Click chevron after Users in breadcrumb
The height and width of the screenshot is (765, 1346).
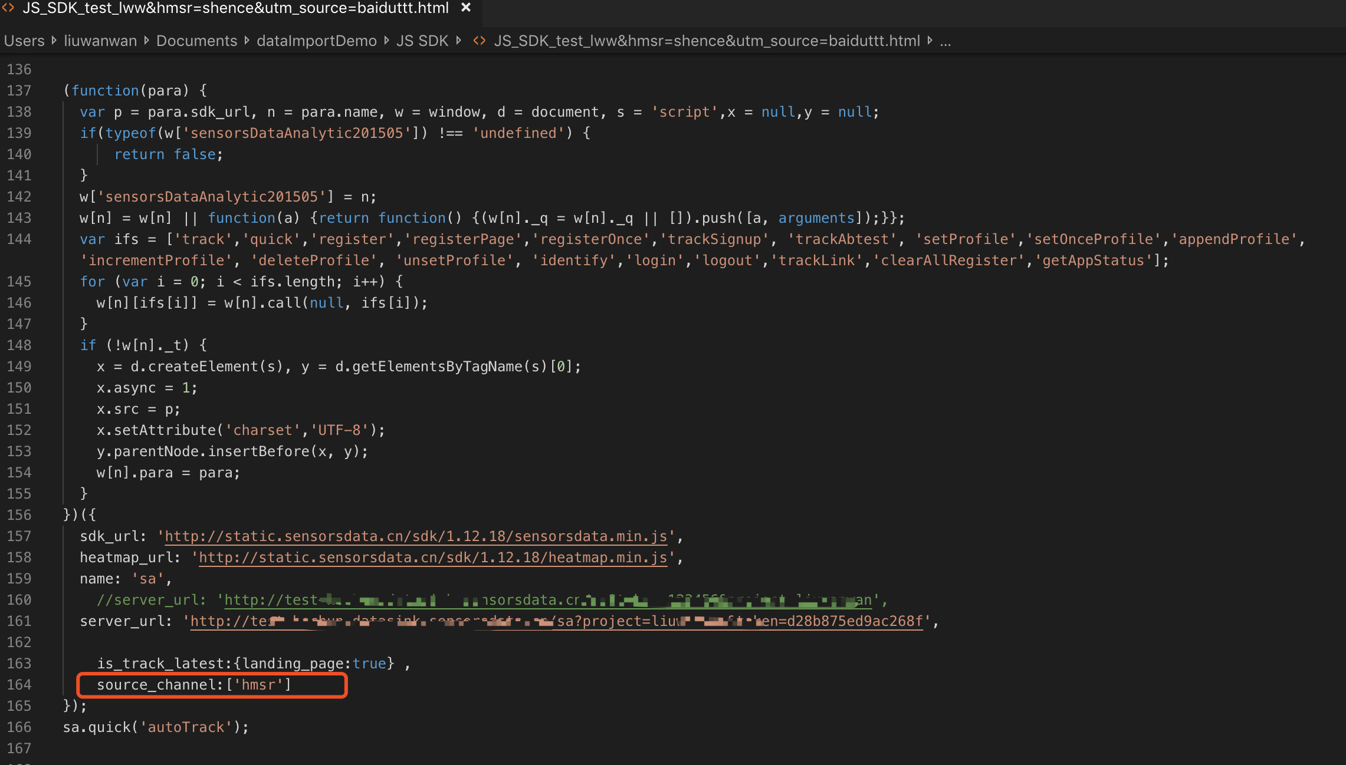click(54, 41)
